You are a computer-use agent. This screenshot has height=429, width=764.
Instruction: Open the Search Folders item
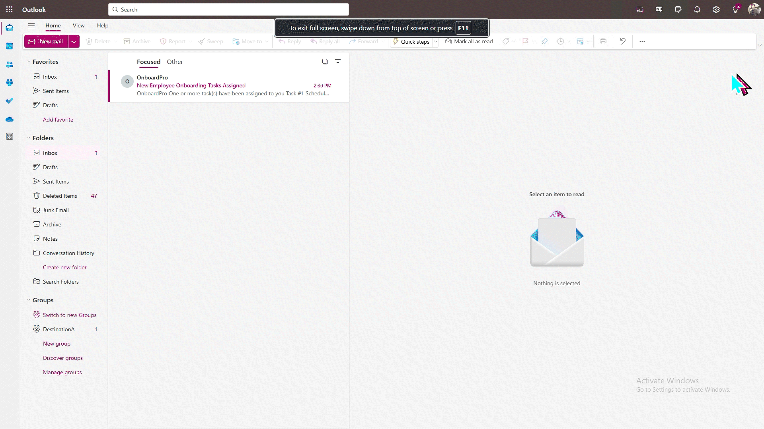click(64, 282)
